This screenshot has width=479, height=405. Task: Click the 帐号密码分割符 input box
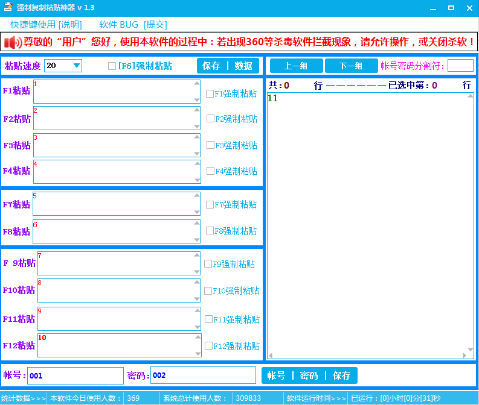460,66
